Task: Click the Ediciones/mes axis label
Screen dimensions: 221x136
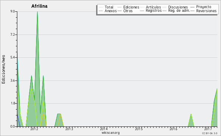Action: click(3, 69)
